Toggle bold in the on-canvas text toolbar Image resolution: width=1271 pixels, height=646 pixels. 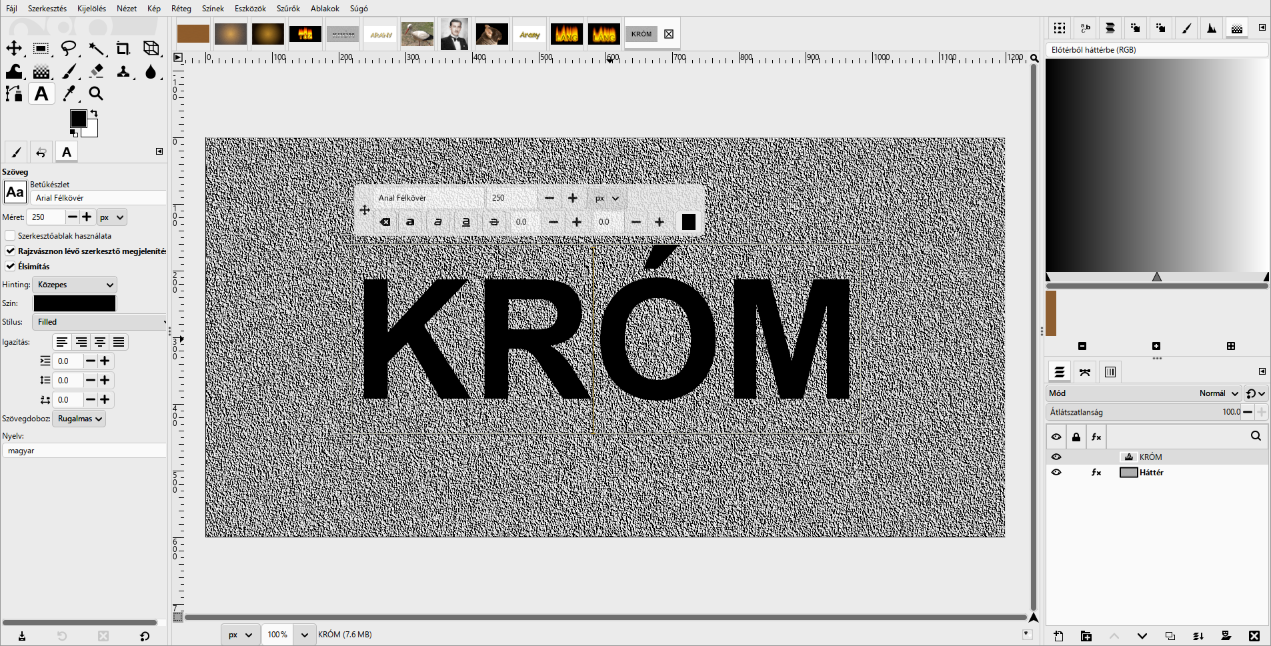click(411, 222)
